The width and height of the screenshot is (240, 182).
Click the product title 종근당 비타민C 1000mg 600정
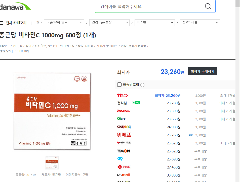click(48, 35)
